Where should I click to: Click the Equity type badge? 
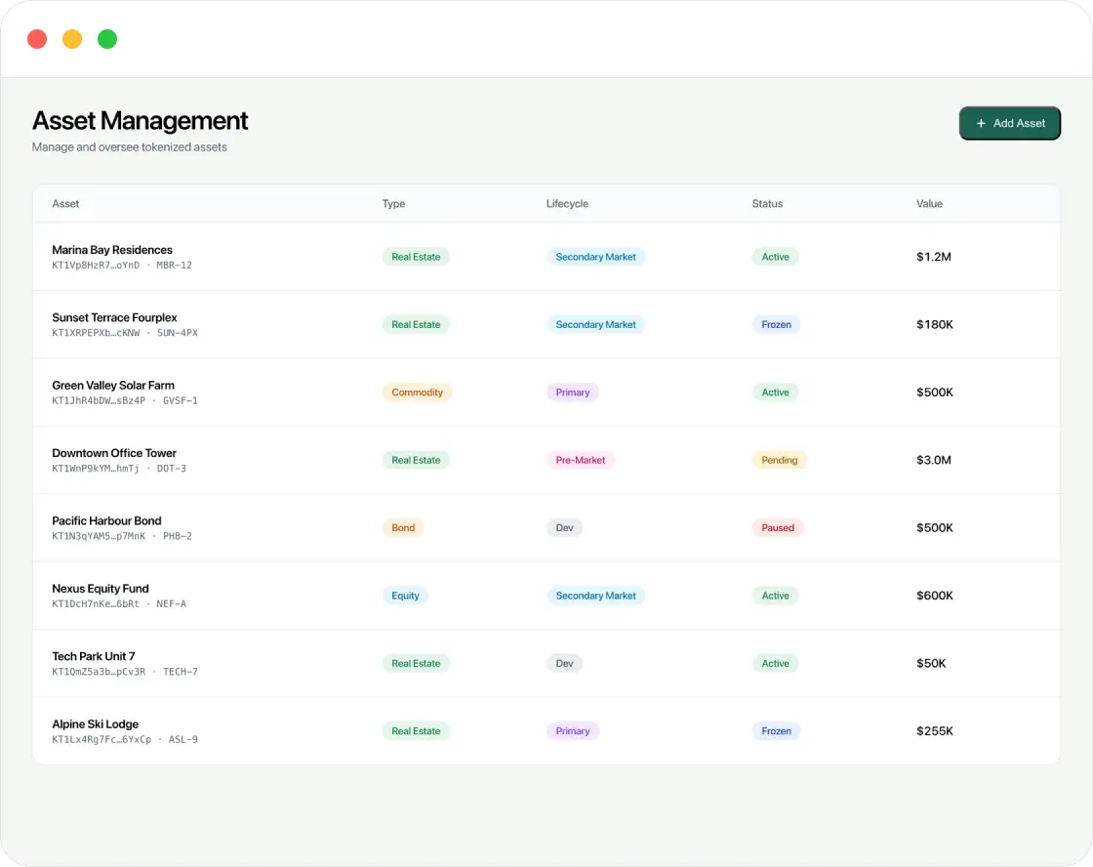point(405,595)
